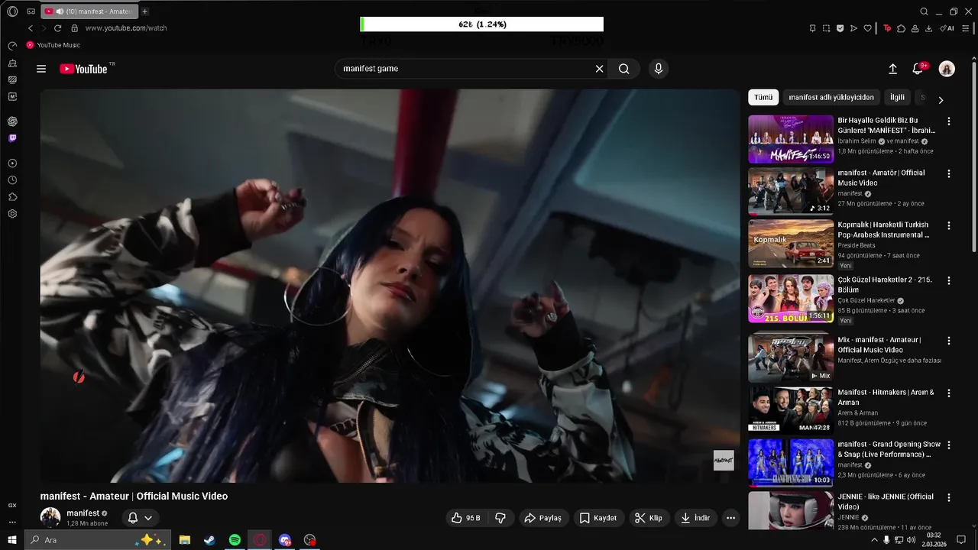Open the YouTube upload/create icon

point(892,69)
